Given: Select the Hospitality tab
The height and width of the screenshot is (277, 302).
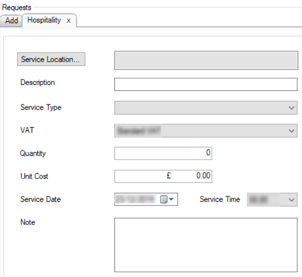Looking at the screenshot, I should click(44, 20).
